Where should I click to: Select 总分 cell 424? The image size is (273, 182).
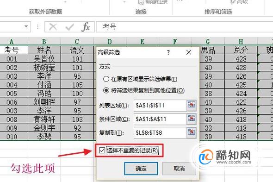point(241,94)
